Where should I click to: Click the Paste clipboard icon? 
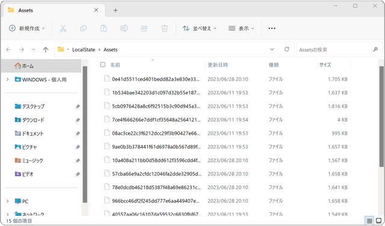(x=103, y=28)
